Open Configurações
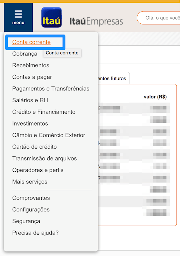188x256 pixels. tap(31, 210)
